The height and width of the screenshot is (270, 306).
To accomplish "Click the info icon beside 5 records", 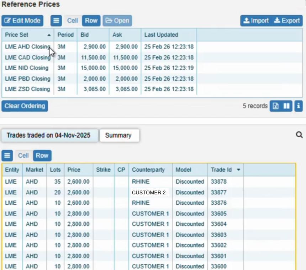I will (299, 106).
